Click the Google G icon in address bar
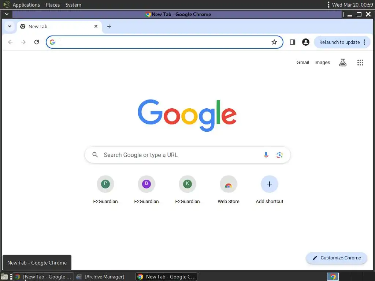 52,42
